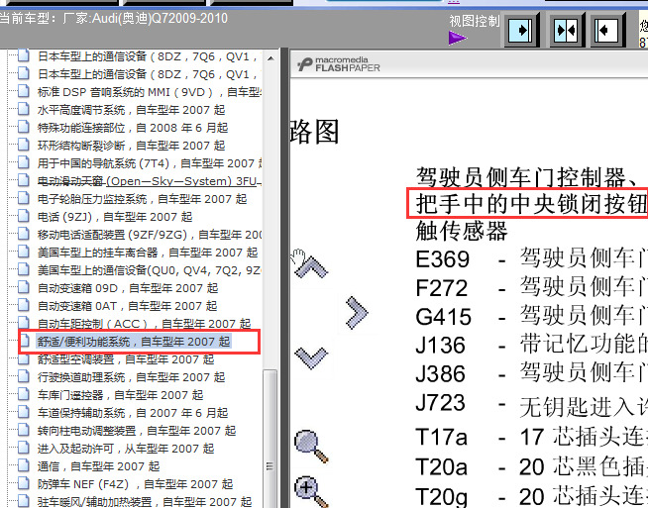Click the FlashPaper zoom in magnifier

[311, 491]
